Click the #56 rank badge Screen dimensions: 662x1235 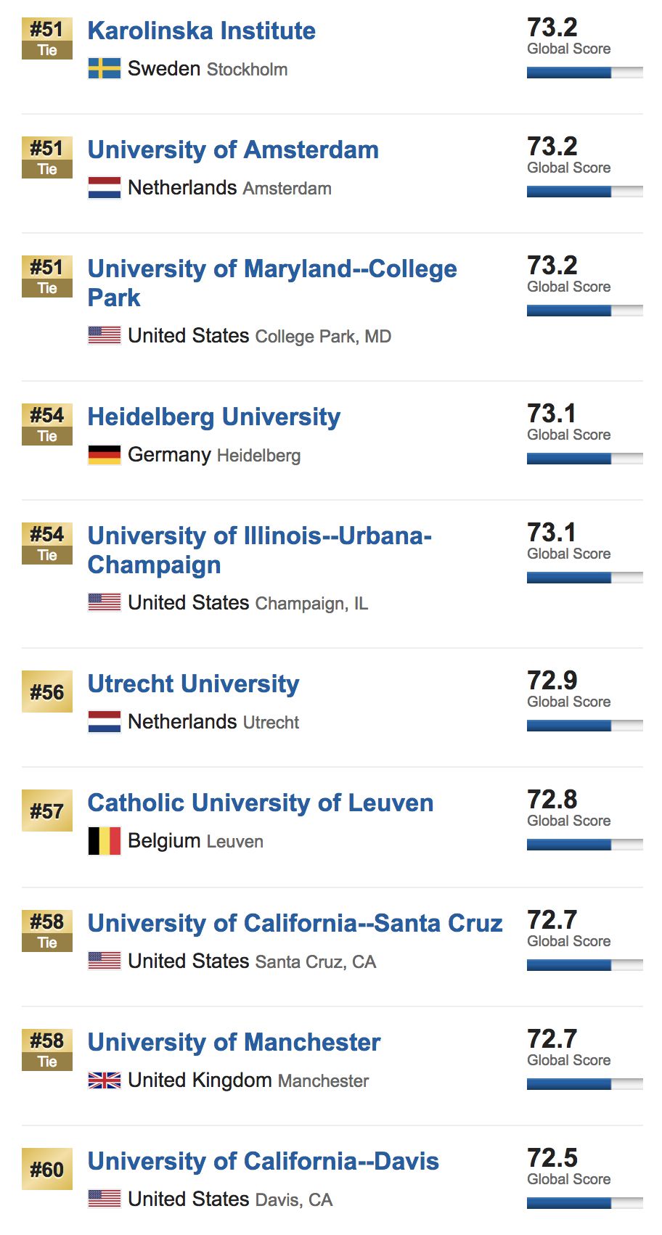47,692
